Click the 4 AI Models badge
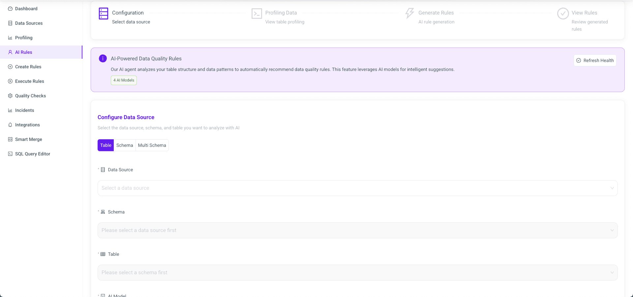The width and height of the screenshot is (633, 297). coord(124,80)
